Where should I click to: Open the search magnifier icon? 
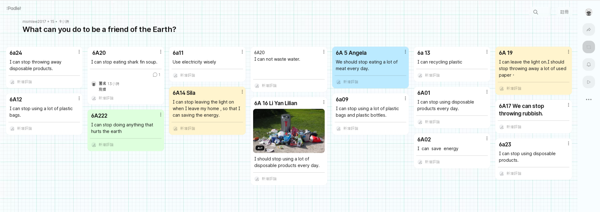point(536,12)
